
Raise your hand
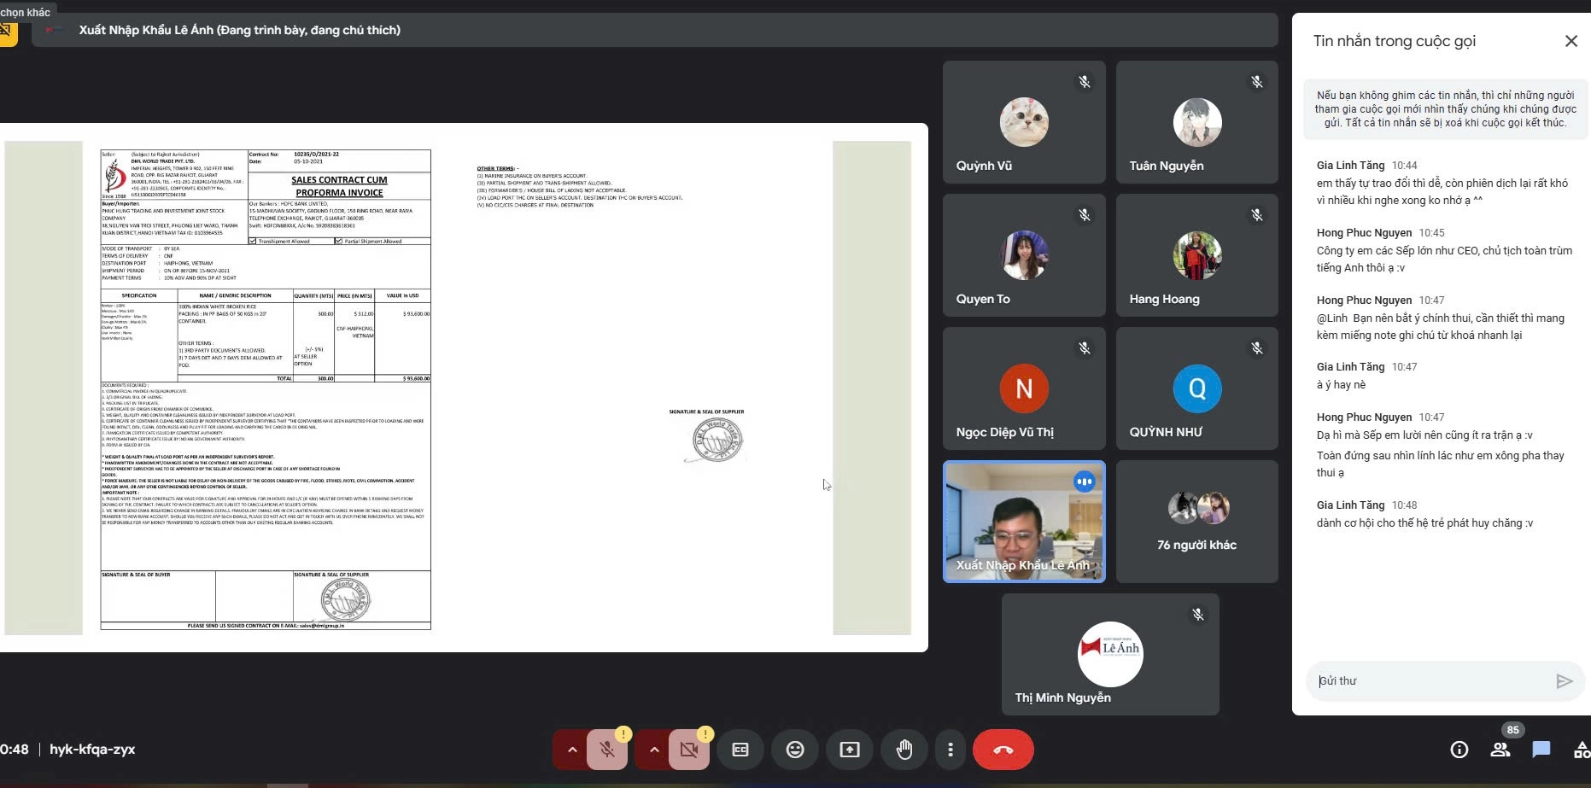(x=904, y=750)
